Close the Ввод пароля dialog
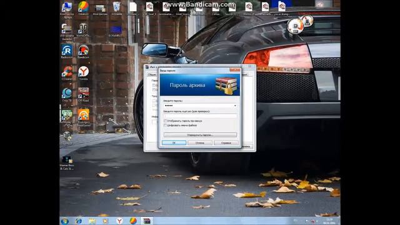 point(235,70)
